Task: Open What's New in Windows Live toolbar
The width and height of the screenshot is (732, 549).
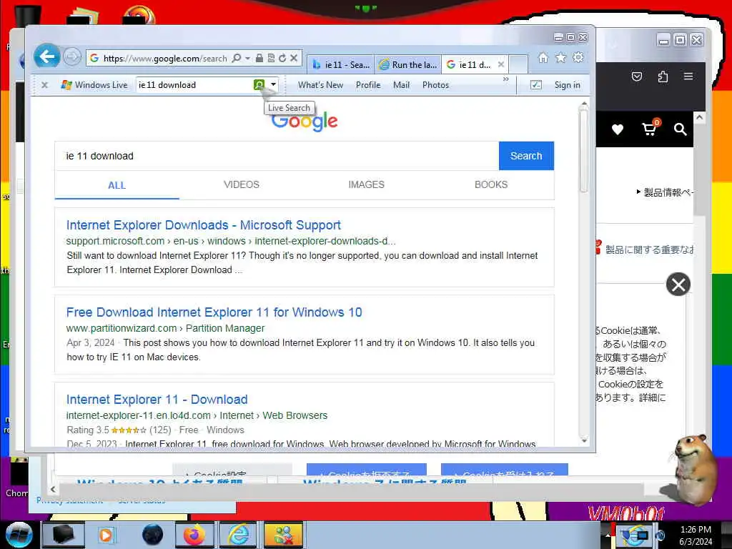Action: [x=320, y=85]
